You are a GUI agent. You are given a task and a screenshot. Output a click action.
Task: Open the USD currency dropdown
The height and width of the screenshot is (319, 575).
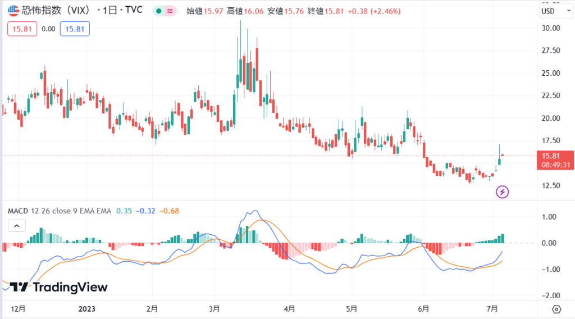(x=556, y=11)
